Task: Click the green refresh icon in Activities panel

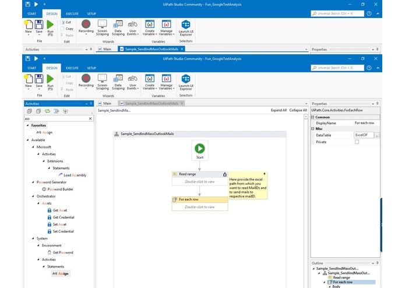Action: pyautogui.click(x=47, y=111)
